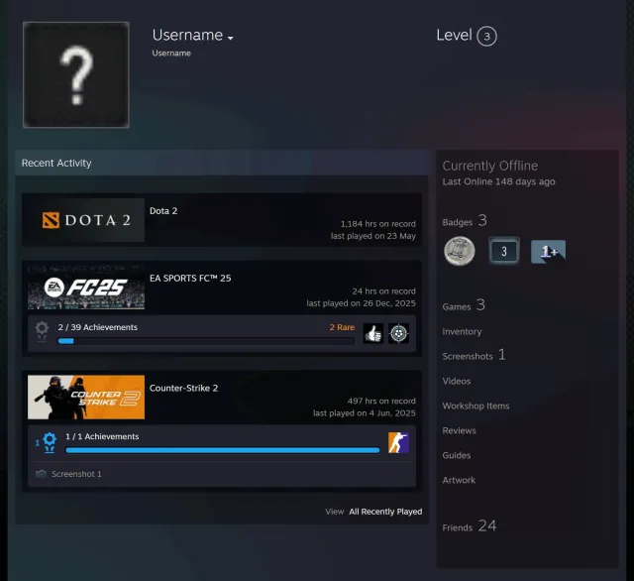Open the Counter-Strike 2 achievement icon

(398, 442)
